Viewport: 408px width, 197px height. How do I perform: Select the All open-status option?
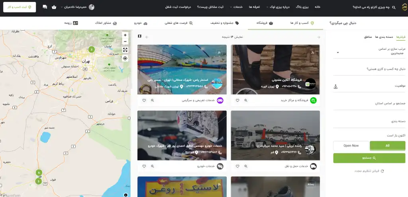coord(387,146)
